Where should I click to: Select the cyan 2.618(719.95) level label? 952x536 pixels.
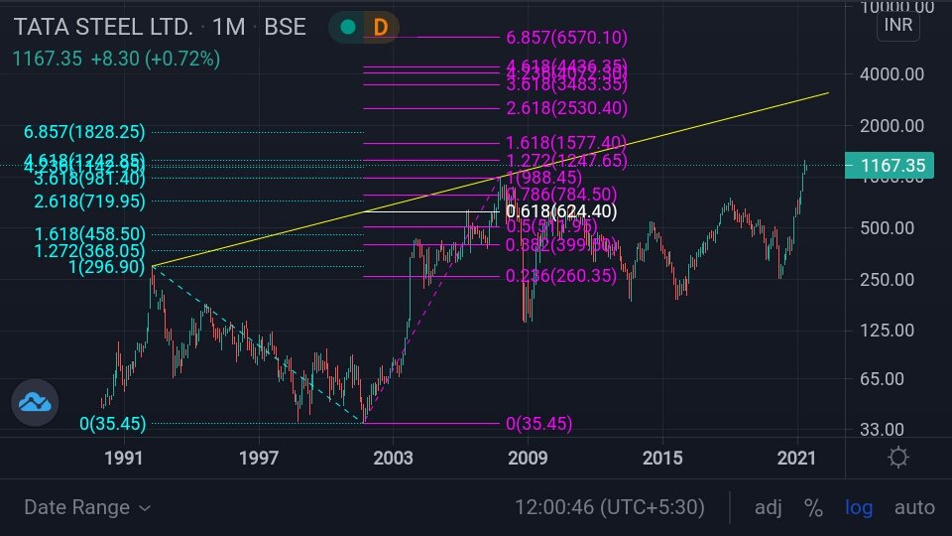90,201
